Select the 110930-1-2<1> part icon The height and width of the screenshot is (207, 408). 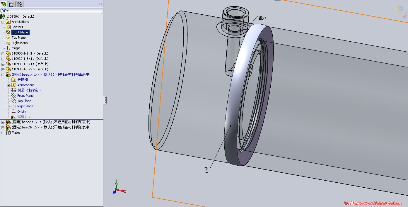point(8,64)
